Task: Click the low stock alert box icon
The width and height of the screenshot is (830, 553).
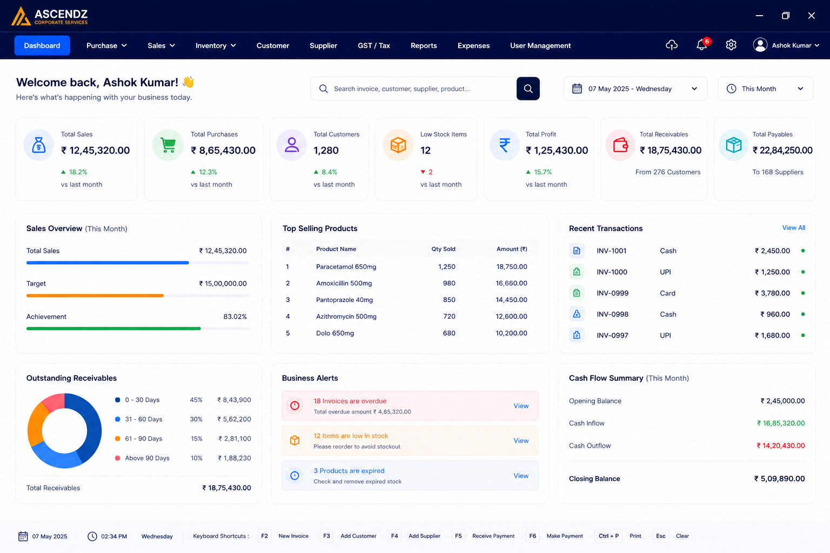Action: (294, 440)
